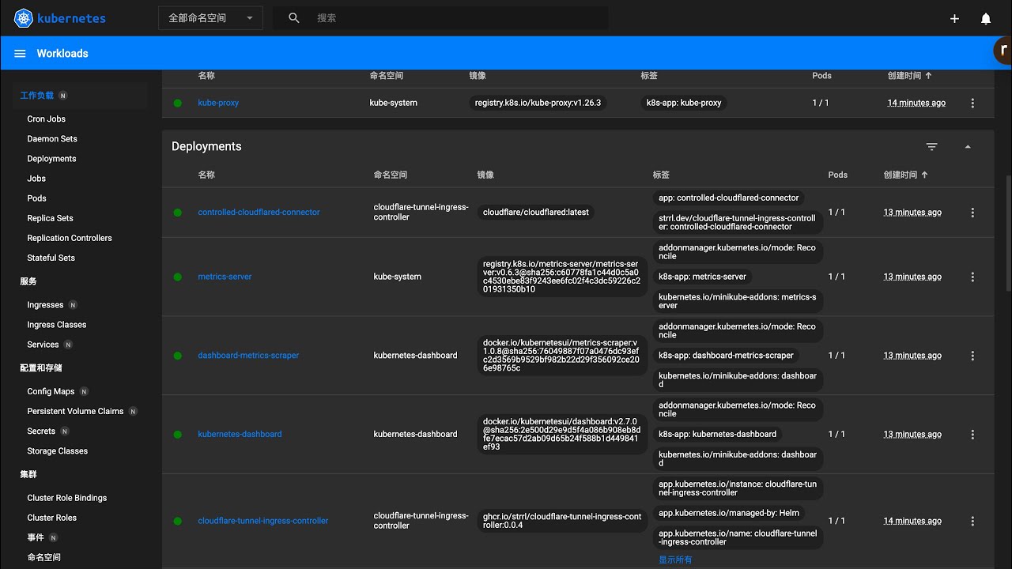The width and height of the screenshot is (1012, 569).
Task: Open Cron Jobs in sidebar
Action: point(47,119)
